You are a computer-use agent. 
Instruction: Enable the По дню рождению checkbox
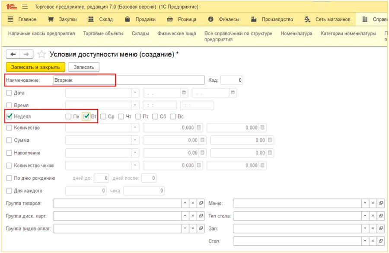coord(9,178)
